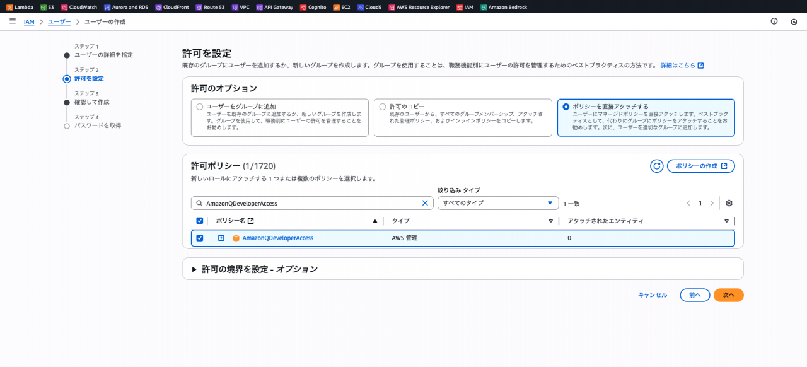Screen dimensions: 807x367
Task: Open the CloudWatch shortcut in favorites bar
Action: [x=79, y=7]
